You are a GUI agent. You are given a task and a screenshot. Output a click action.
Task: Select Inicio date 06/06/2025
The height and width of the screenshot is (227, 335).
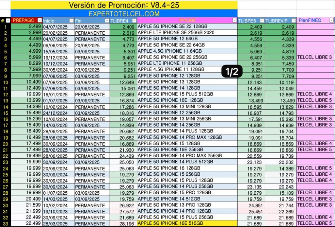(58, 45)
